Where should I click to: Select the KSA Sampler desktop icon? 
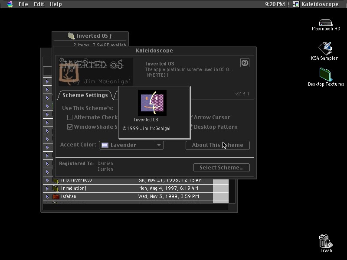pos(325,49)
